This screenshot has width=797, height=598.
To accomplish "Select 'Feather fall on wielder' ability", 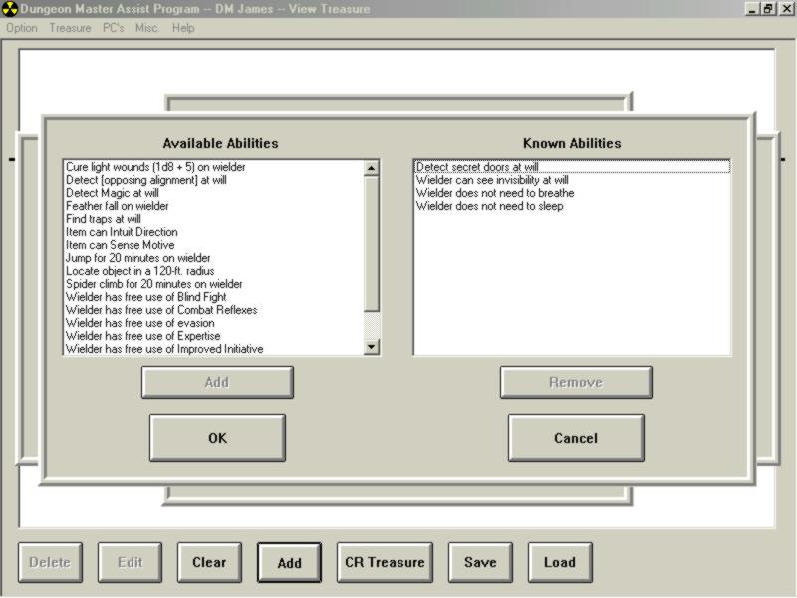I will [117, 206].
